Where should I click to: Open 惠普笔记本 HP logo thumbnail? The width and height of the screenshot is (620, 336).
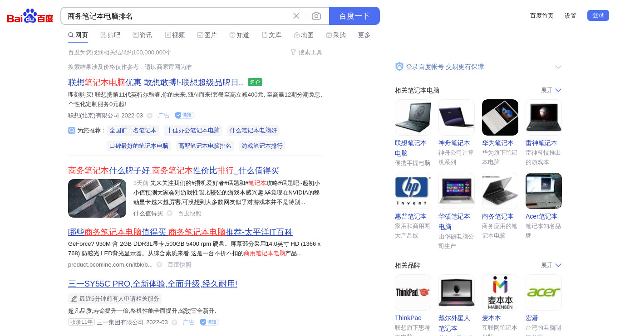tap(413, 191)
